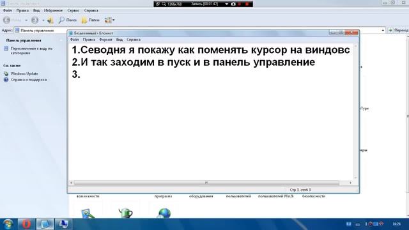This screenshot has height=230, width=409.
Task: Open the recorder bar dropdown arrow
Action: pyautogui.click(x=226, y=4)
